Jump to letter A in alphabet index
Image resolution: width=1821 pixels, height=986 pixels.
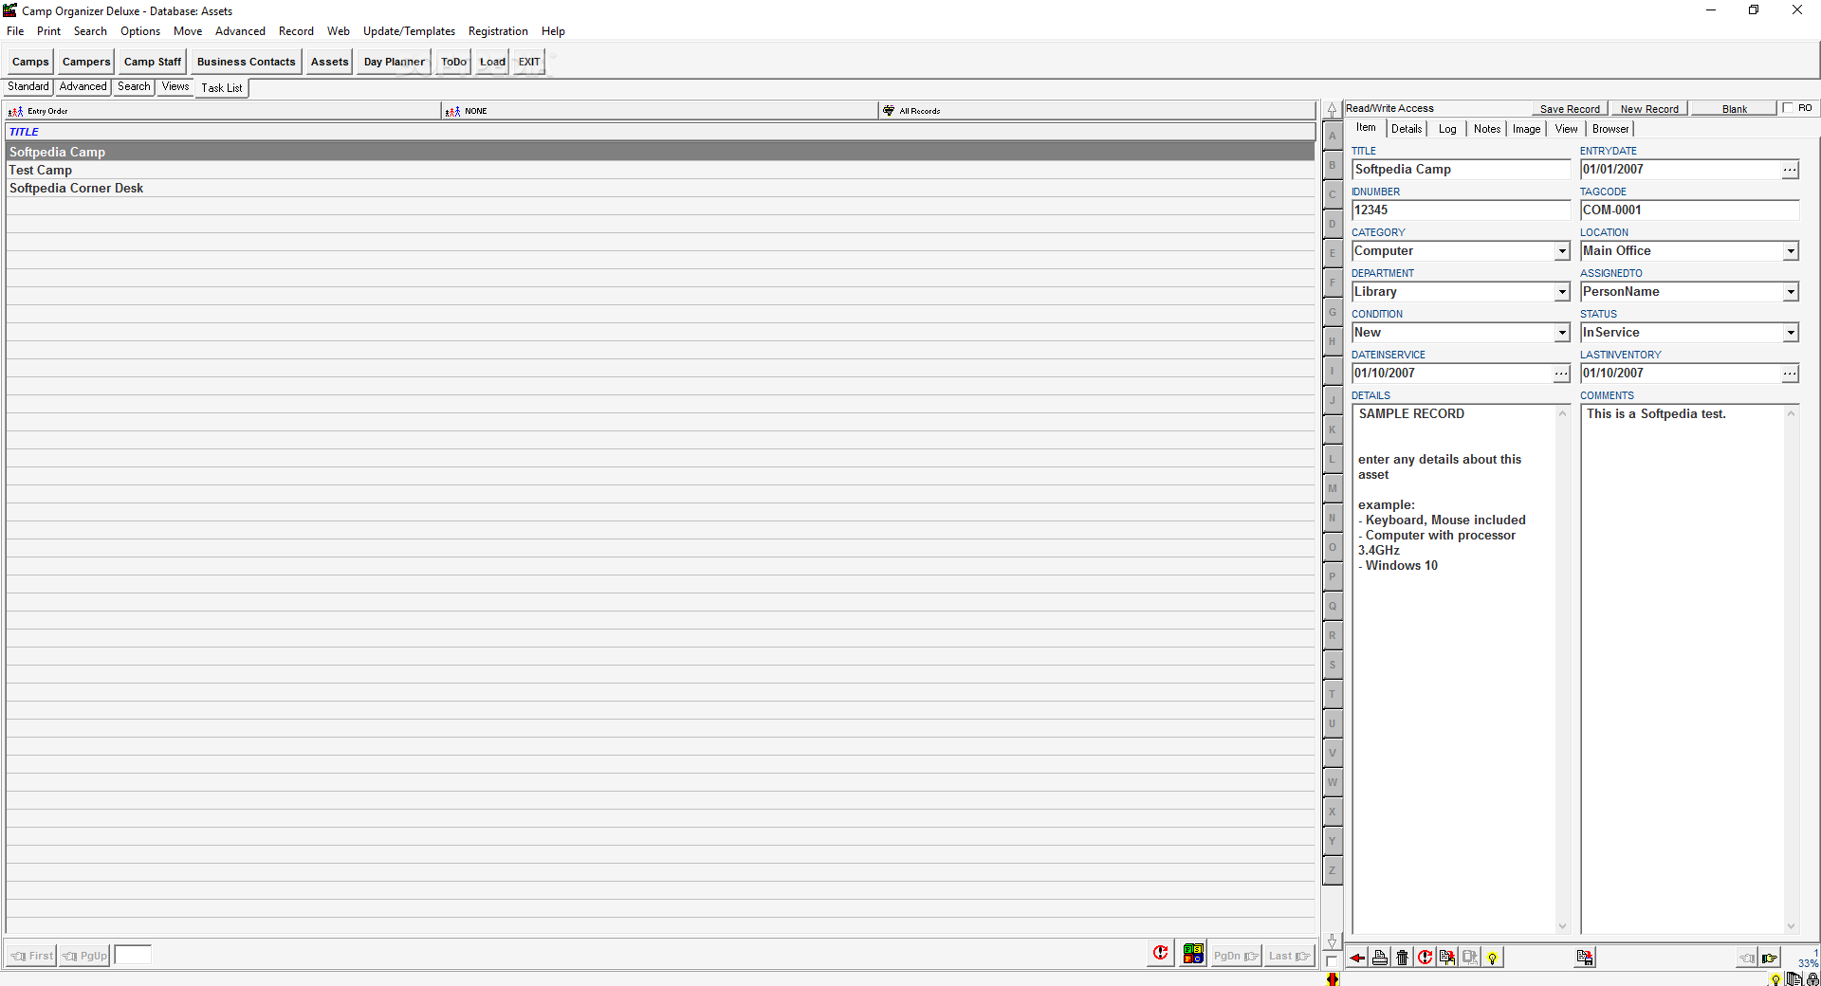click(1333, 136)
